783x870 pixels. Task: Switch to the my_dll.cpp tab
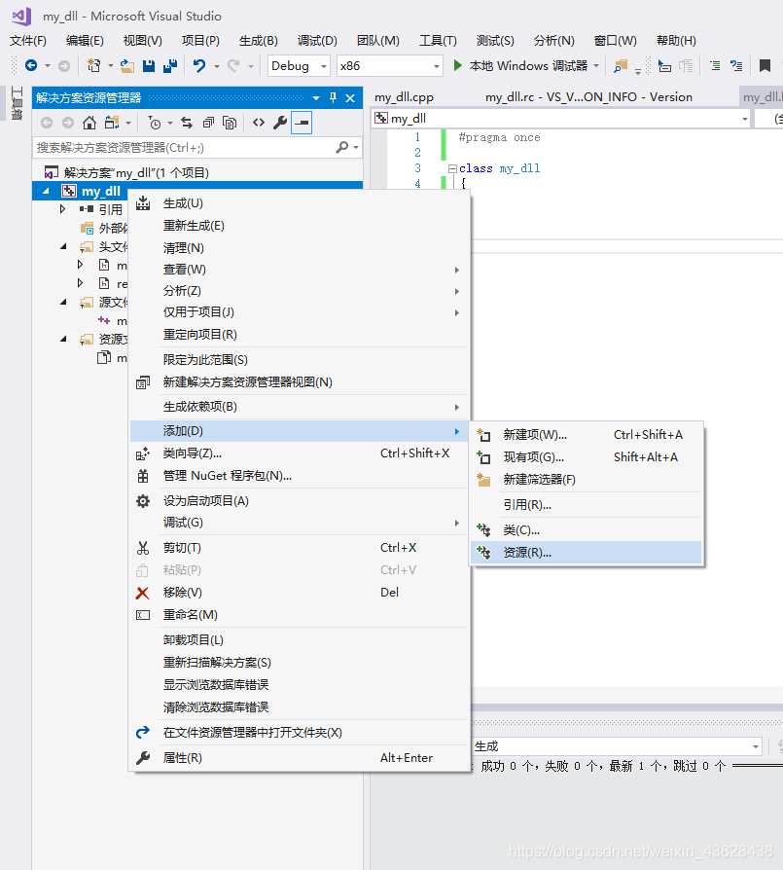(404, 97)
